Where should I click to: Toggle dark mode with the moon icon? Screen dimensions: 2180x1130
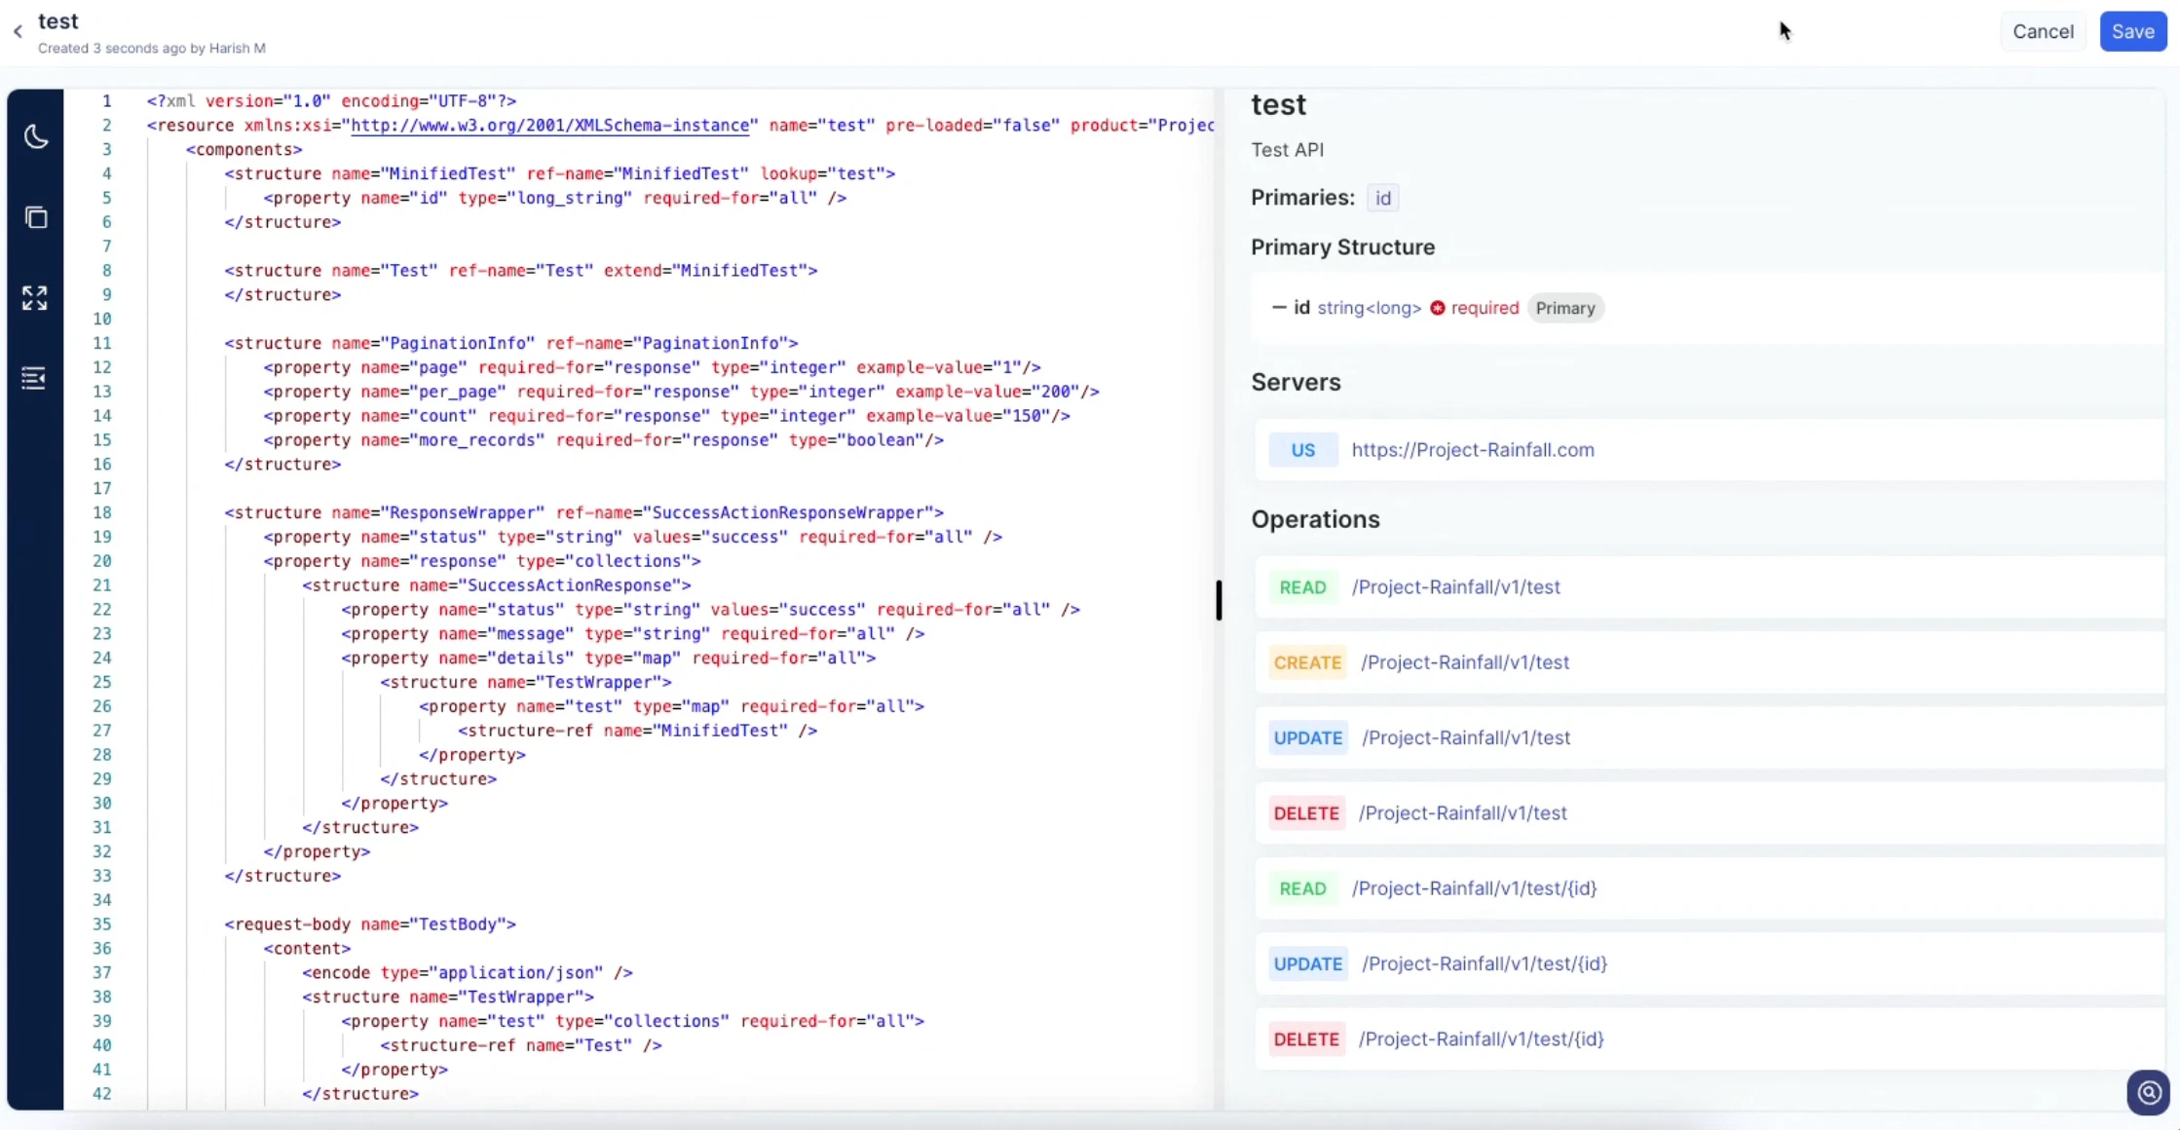click(36, 136)
